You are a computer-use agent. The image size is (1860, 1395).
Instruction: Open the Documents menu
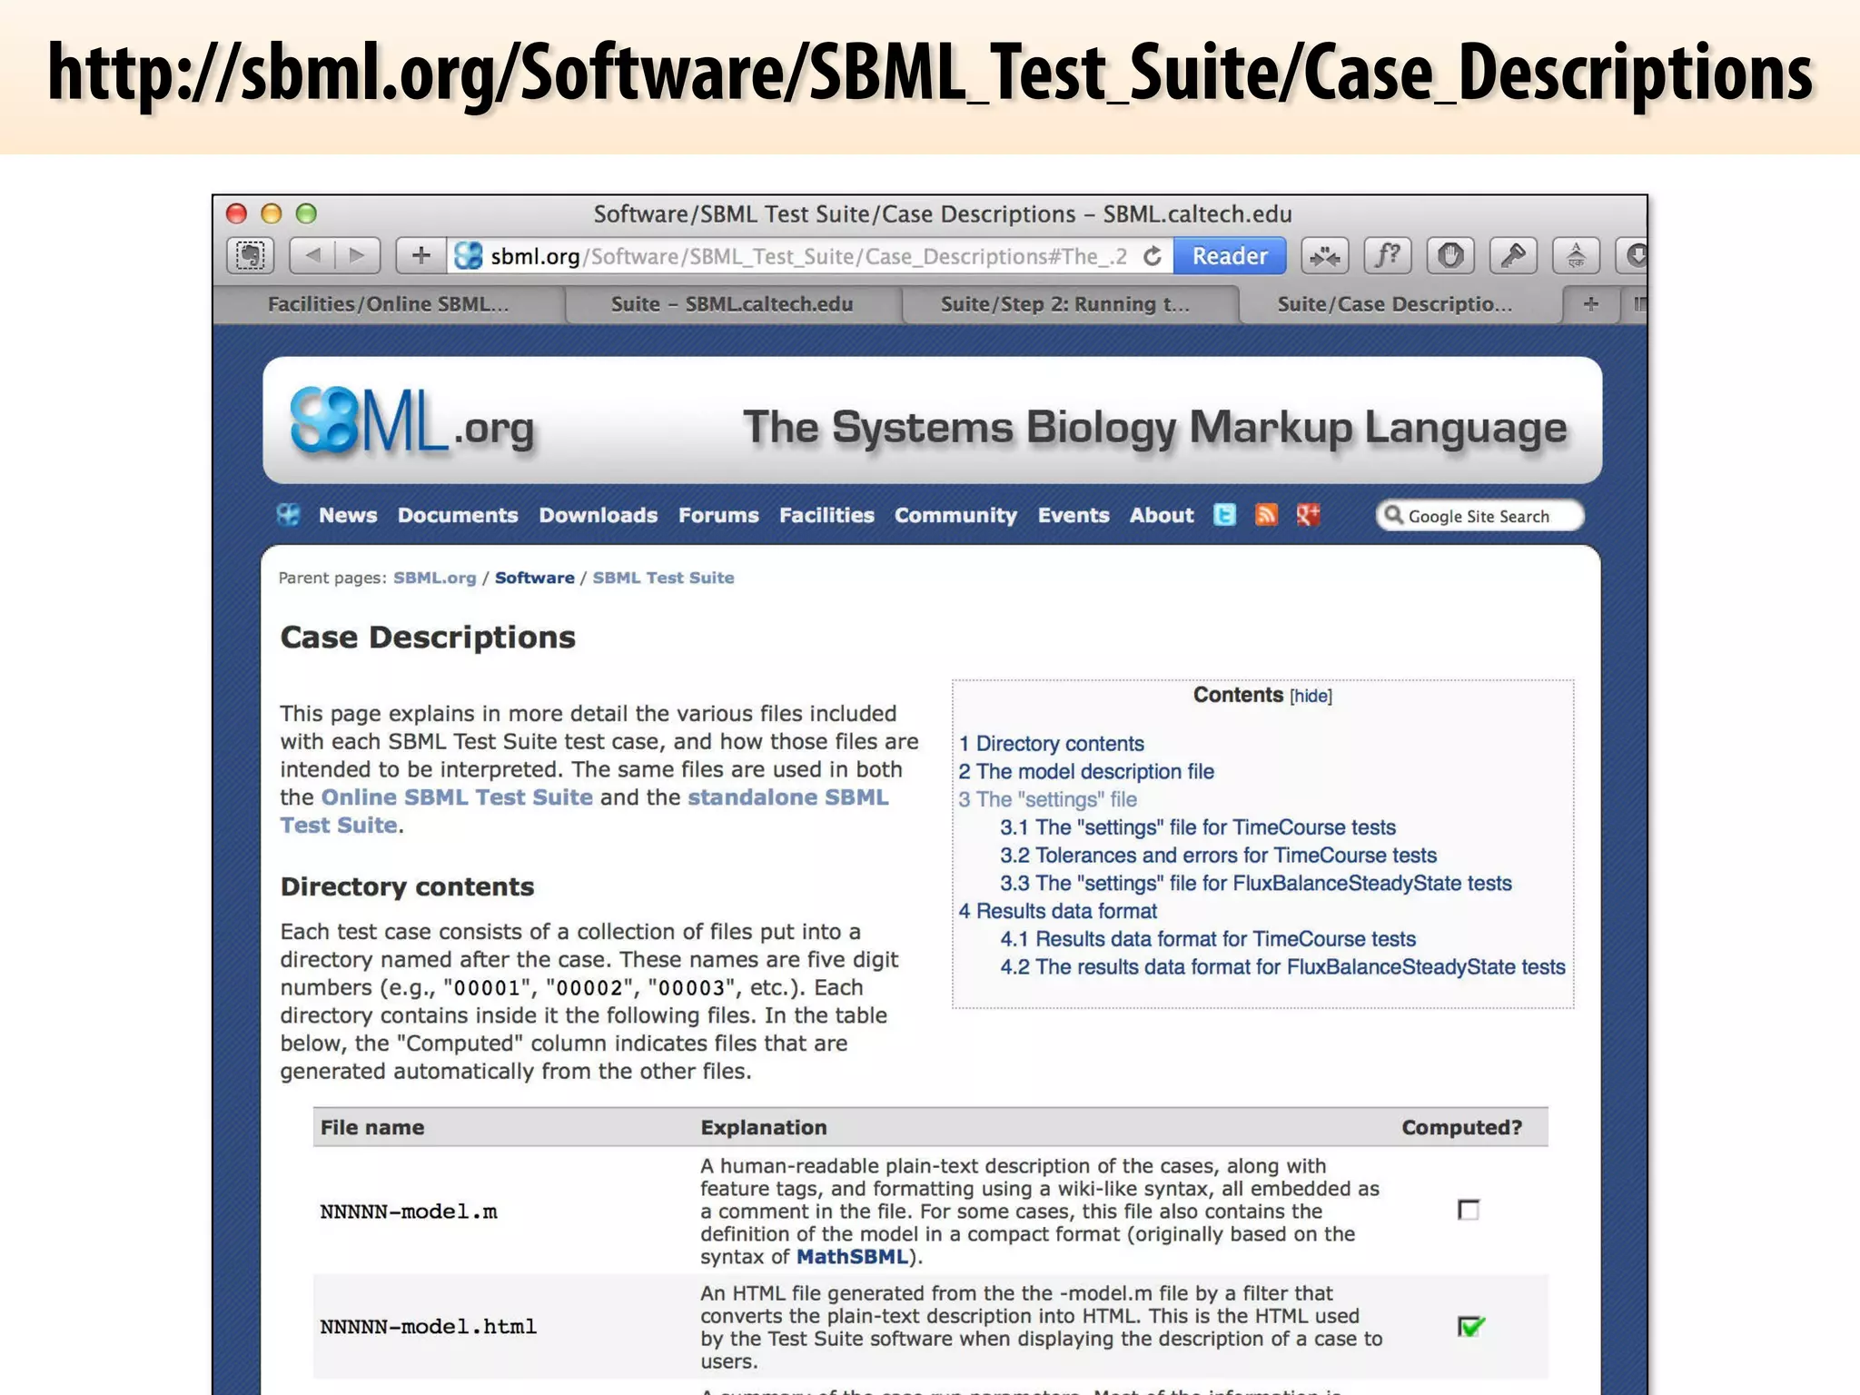pyautogui.click(x=458, y=515)
